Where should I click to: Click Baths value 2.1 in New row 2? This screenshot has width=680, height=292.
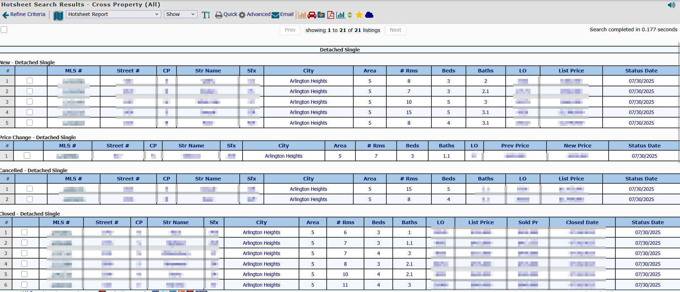(485, 91)
